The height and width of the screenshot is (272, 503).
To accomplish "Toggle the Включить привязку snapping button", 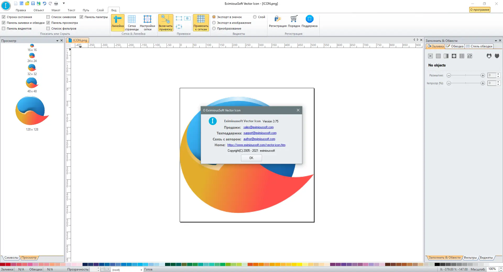I will [166, 22].
